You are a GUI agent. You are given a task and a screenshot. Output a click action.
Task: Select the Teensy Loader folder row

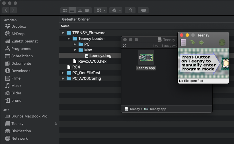(x=90, y=38)
